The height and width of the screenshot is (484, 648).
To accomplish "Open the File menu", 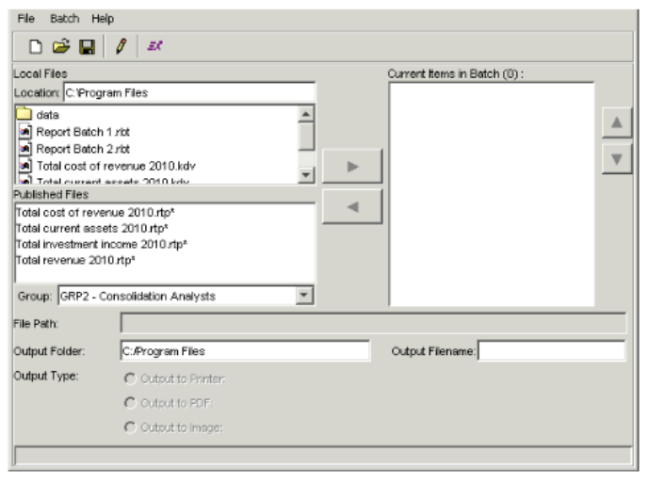I will 25,18.
